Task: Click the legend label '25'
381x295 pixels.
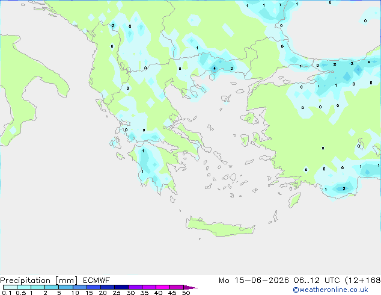Action: (117, 293)
